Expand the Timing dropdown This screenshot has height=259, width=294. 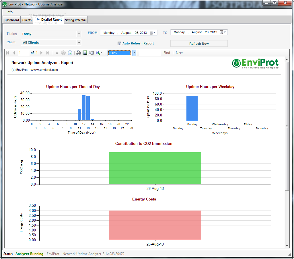(79, 34)
